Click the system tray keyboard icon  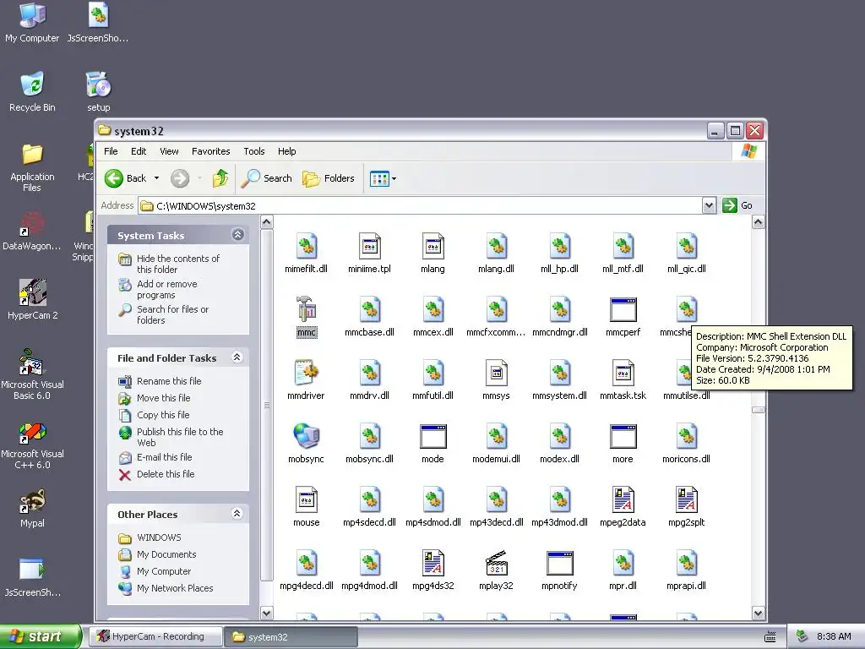(x=770, y=637)
